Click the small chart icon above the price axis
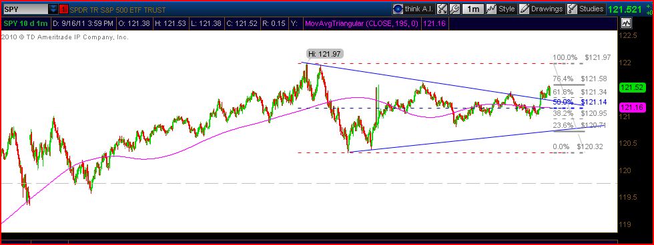This screenshot has height=245, width=654. (626, 23)
